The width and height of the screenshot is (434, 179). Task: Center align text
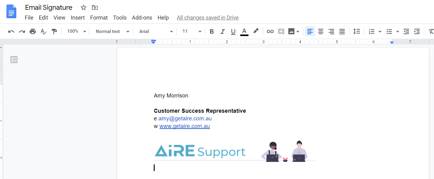click(x=321, y=31)
